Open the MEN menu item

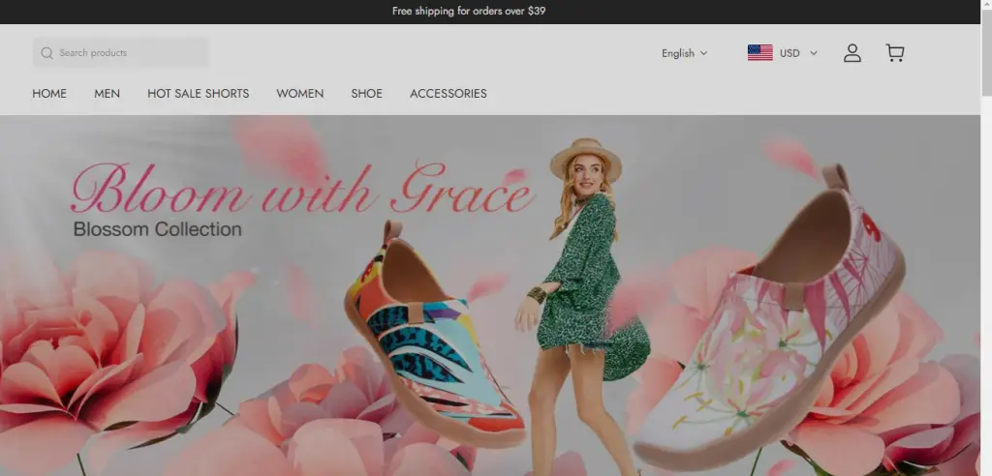click(x=107, y=94)
